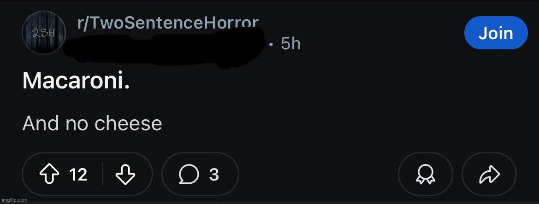
Task: Visit the r/TwoSentenceHorror subreddit link
Action: pos(168,23)
